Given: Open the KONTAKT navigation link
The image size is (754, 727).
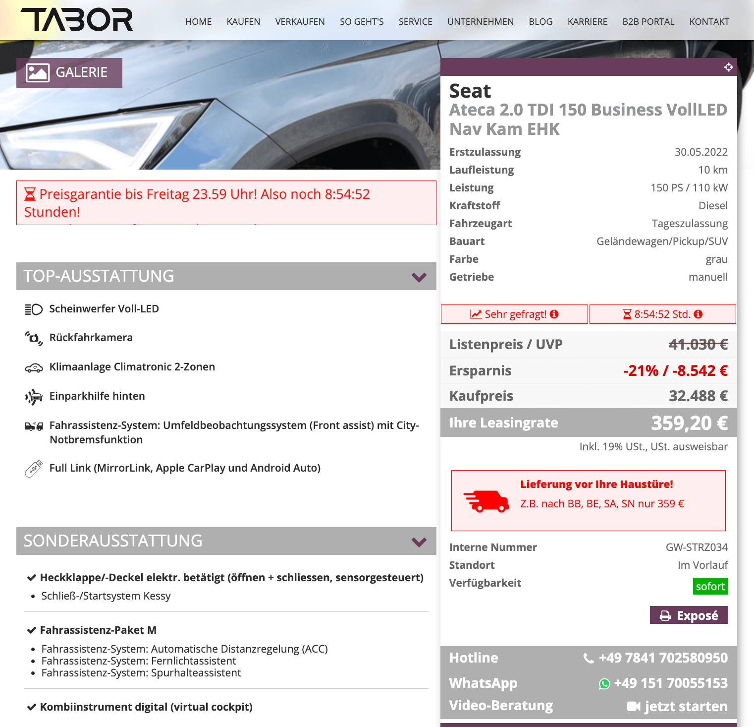Looking at the screenshot, I should pos(709,22).
